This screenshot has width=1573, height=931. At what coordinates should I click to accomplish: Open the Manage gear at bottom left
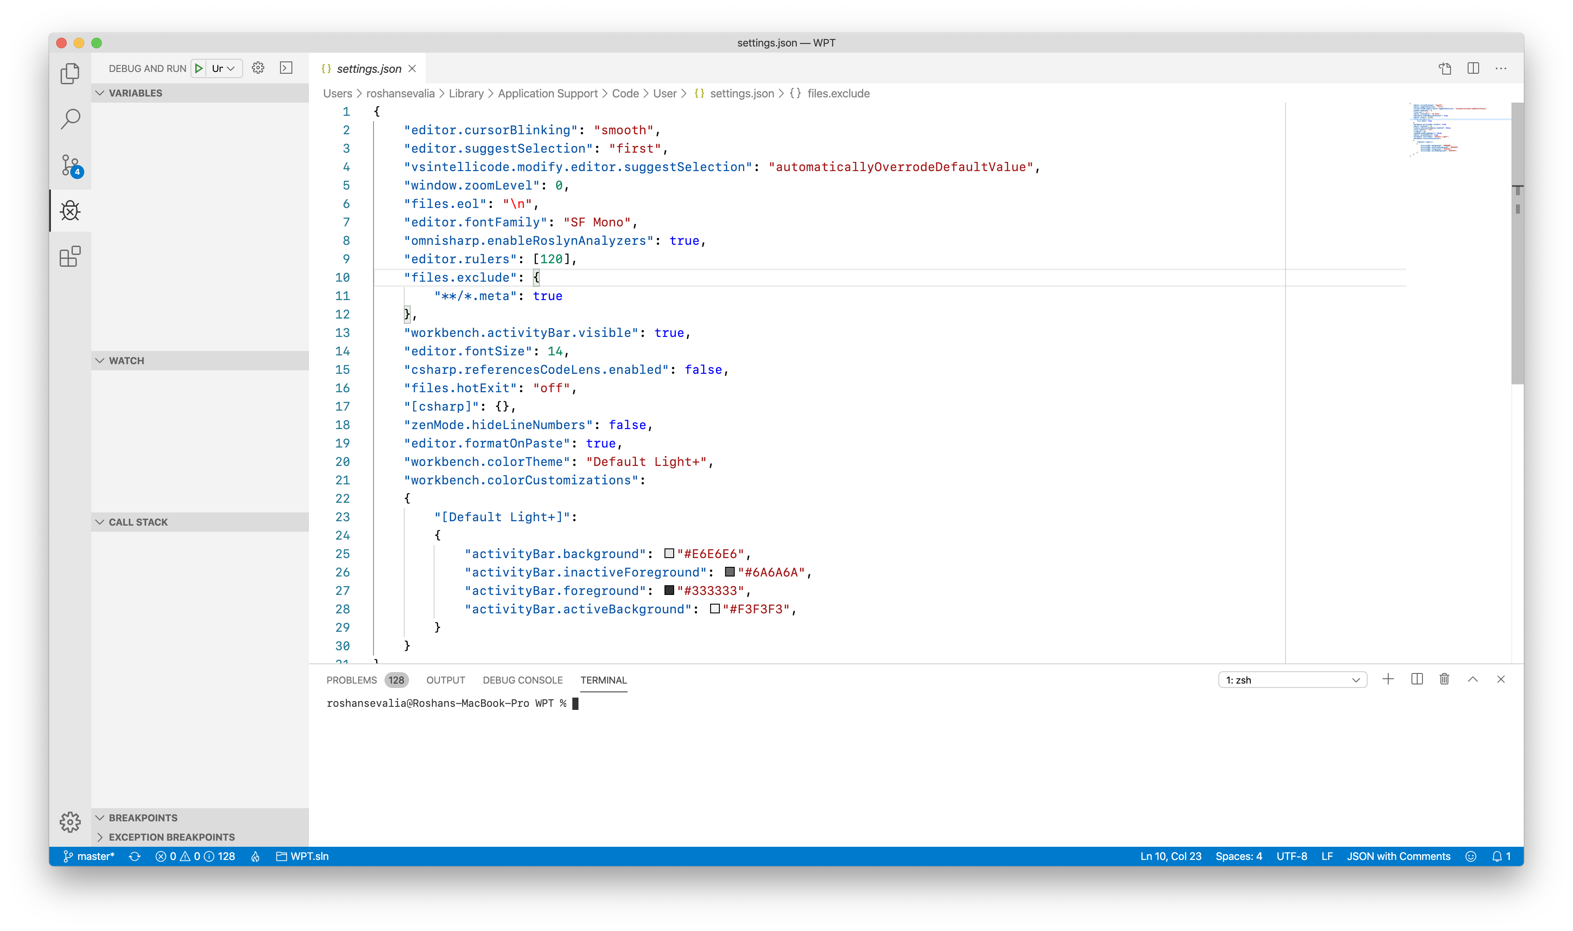(x=70, y=821)
